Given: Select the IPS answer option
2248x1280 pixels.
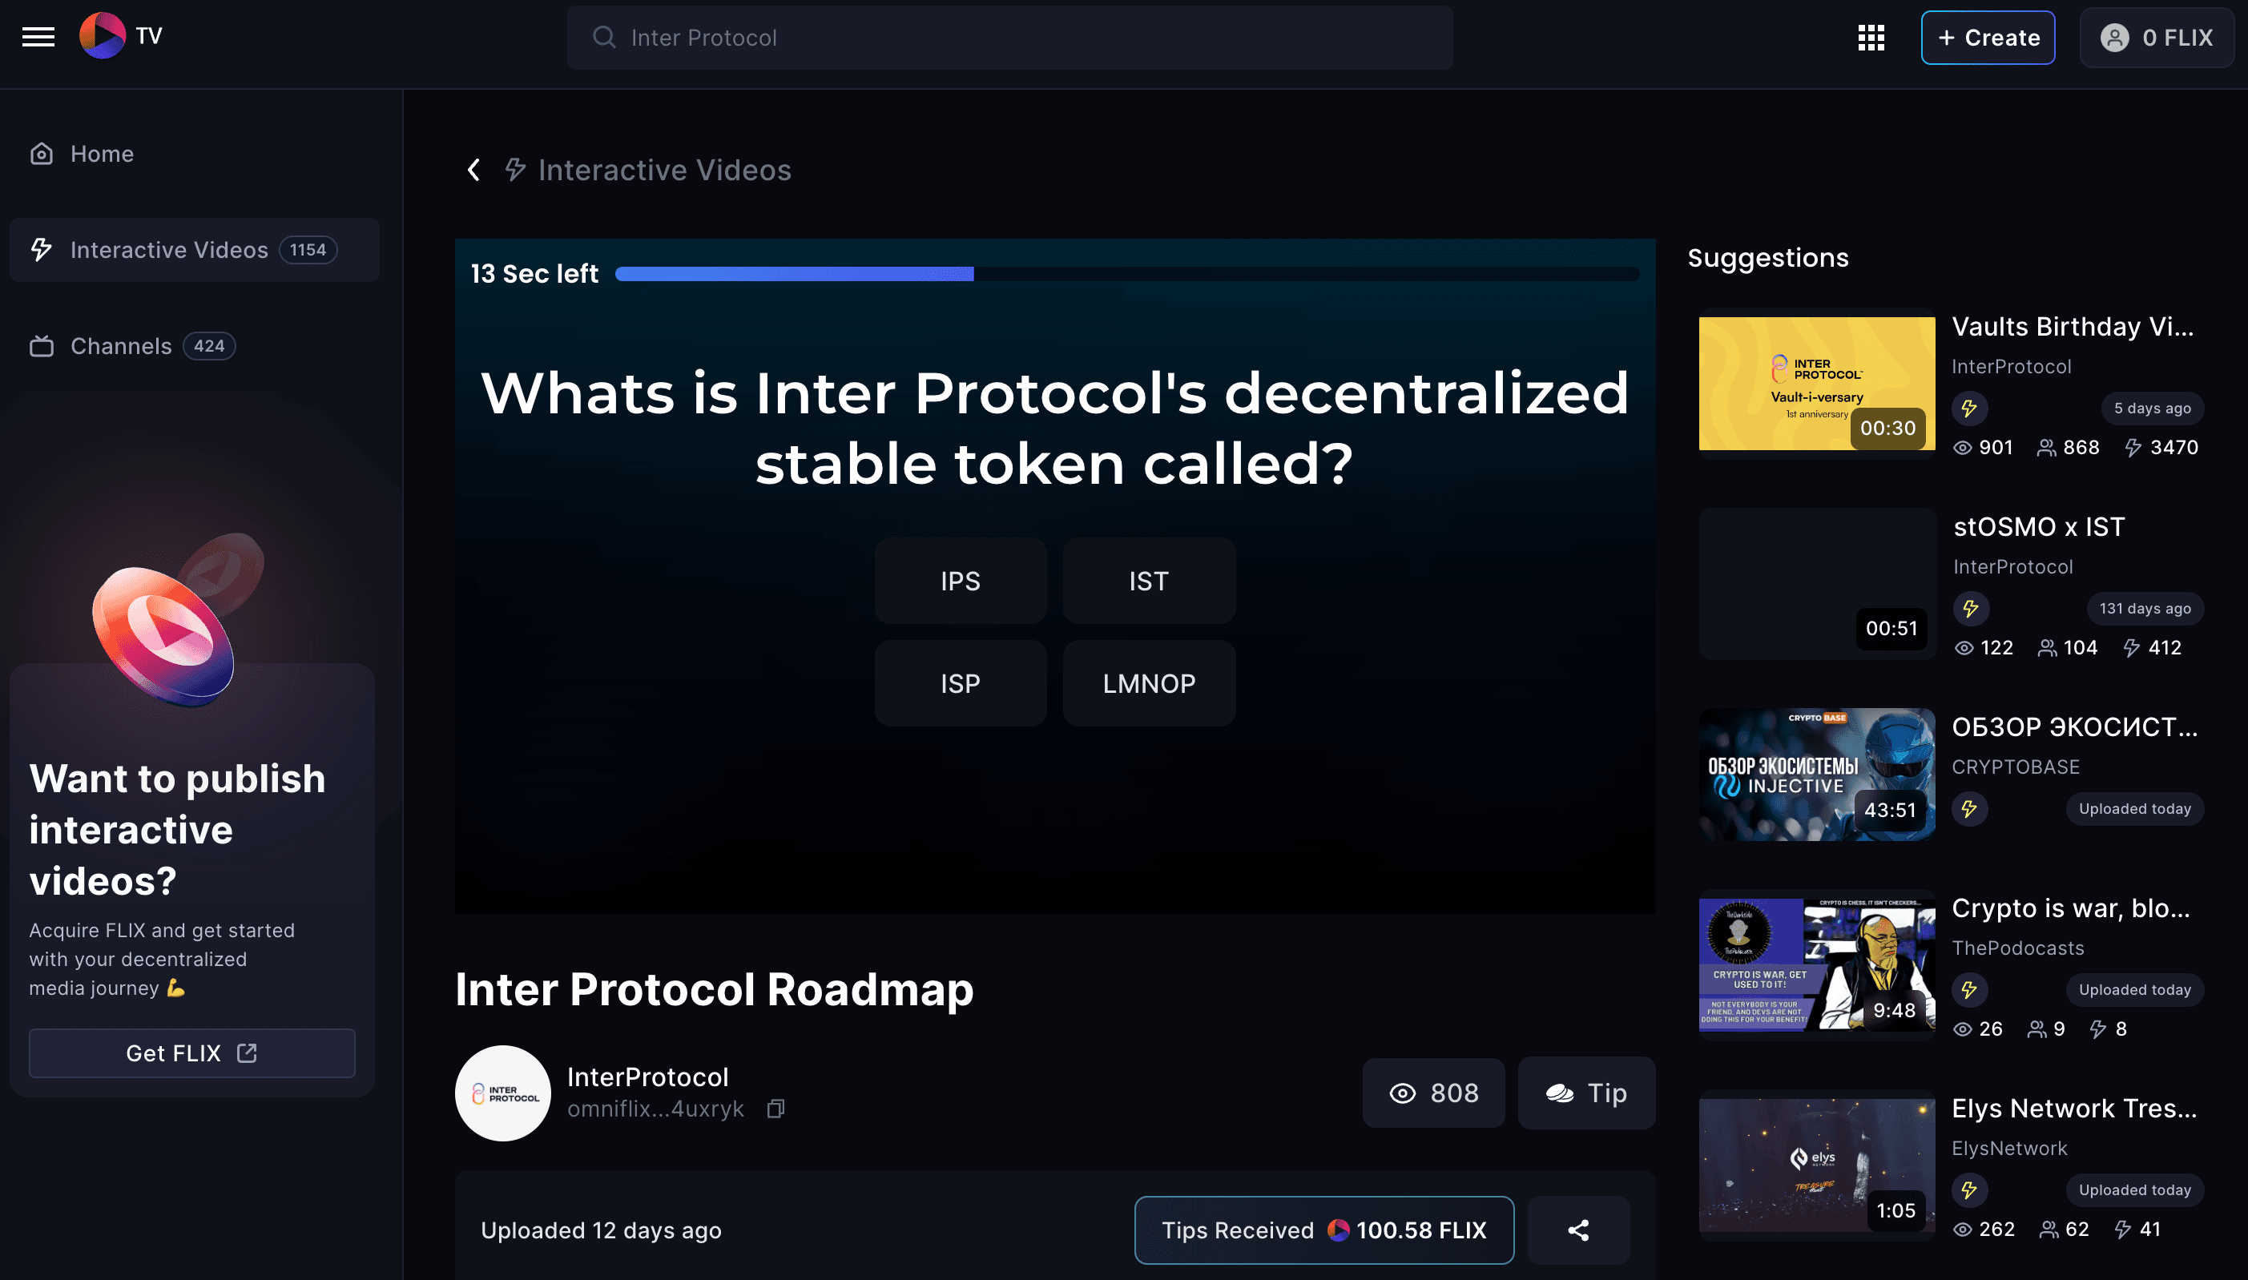Looking at the screenshot, I should point(961,581).
